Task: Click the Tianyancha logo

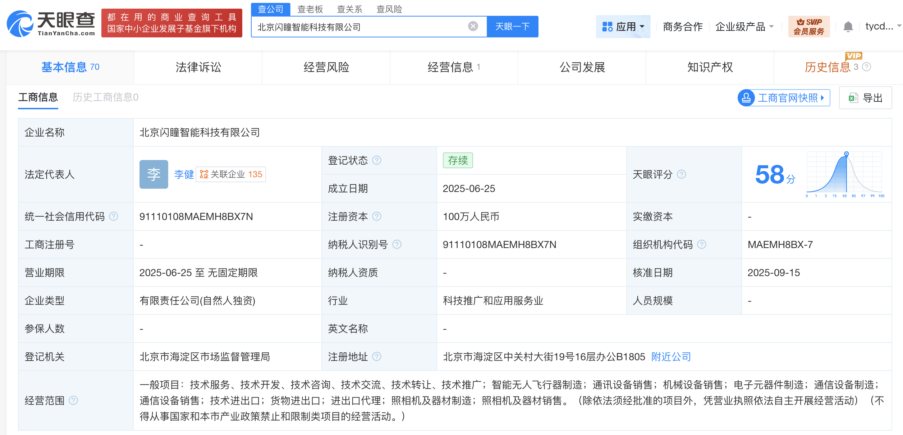Action: [50, 24]
